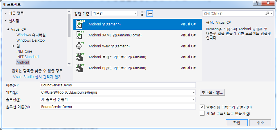Click the category tree scrollbar thumb
The height and width of the screenshot is (130, 277).
tap(69, 25)
